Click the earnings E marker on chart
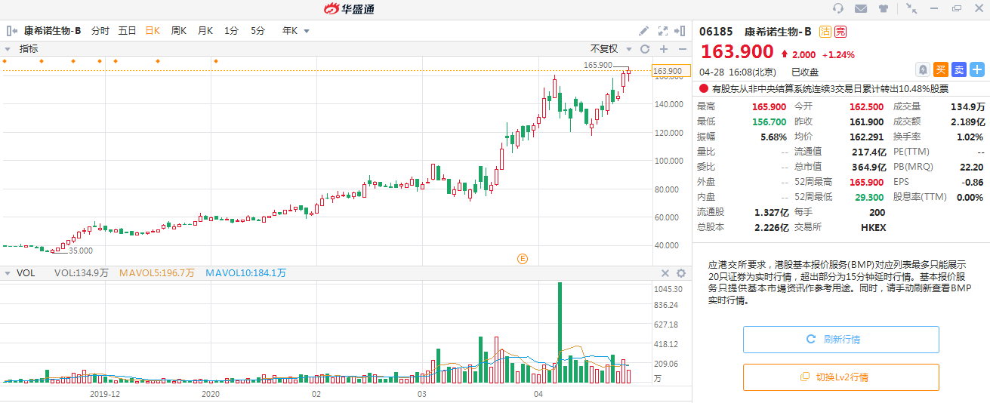Viewport: 990px width, 403px height. click(x=522, y=258)
